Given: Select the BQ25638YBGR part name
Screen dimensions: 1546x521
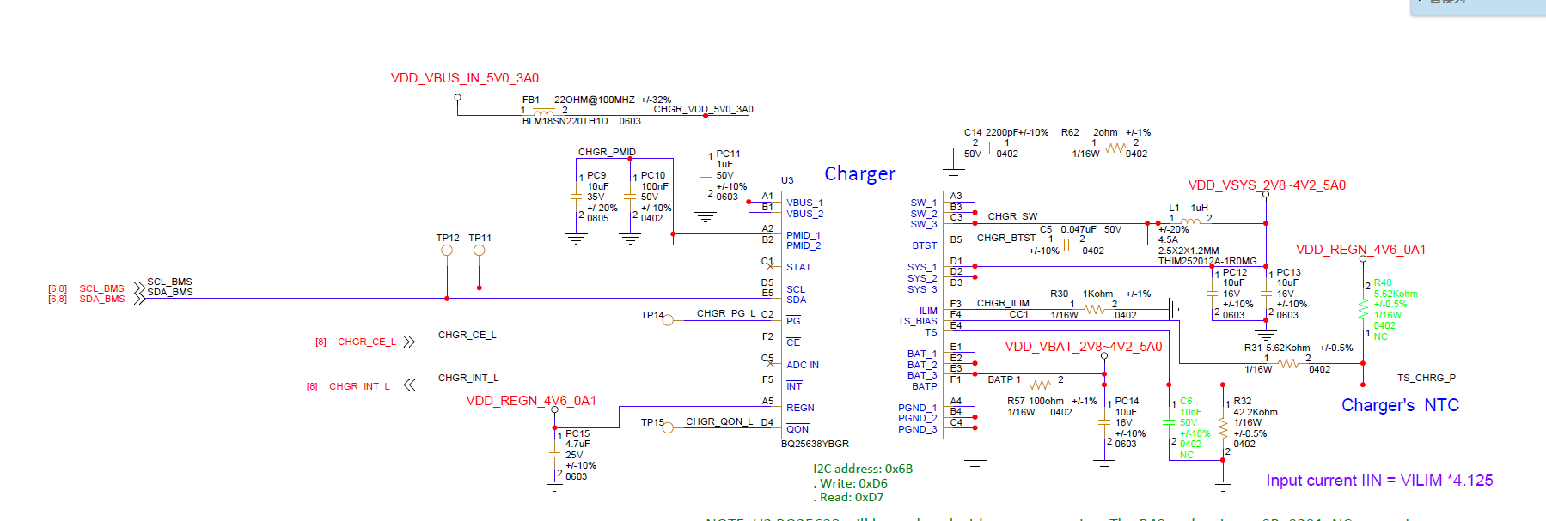Looking at the screenshot, I should (815, 444).
